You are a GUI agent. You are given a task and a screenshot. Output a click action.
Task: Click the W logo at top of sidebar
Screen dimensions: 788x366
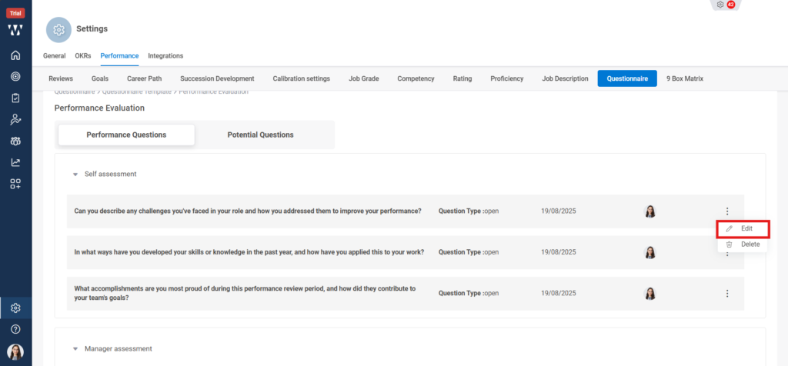(15, 30)
